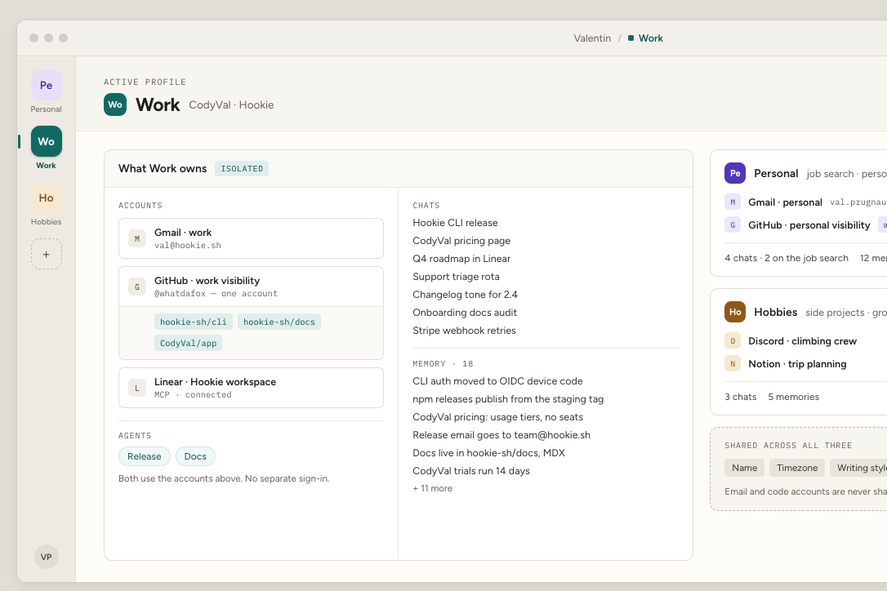Select the CodyVal/app repo chip

188,344
